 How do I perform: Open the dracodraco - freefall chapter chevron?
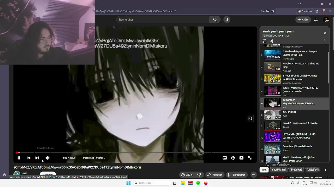point(105,158)
